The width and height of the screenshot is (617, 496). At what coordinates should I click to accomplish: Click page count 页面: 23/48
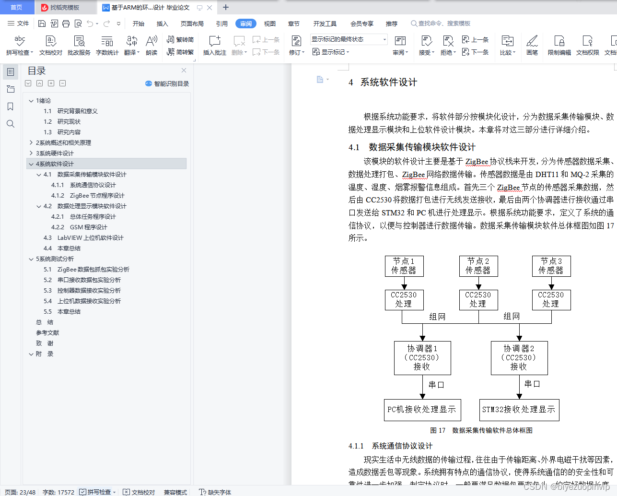click(x=20, y=492)
